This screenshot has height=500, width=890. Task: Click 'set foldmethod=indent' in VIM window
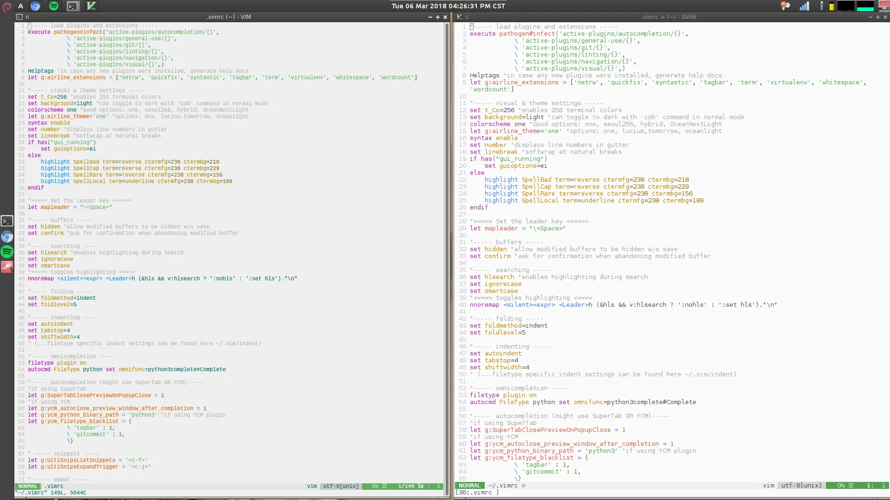[62, 298]
